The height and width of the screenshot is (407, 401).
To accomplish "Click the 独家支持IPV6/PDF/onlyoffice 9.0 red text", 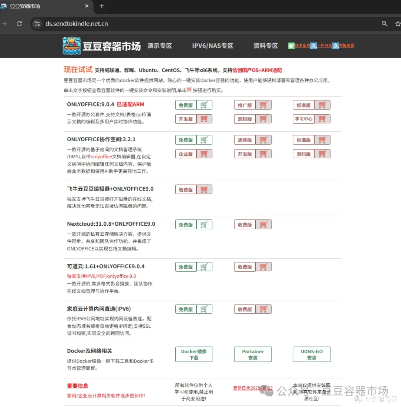I will pyautogui.click(x=101, y=276).
